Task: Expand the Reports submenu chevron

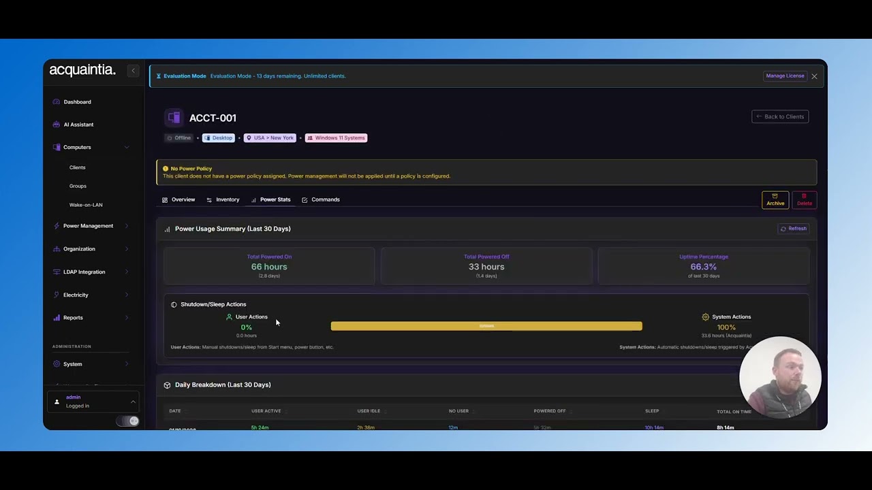Action: (127, 318)
